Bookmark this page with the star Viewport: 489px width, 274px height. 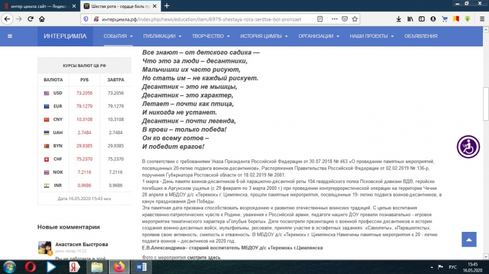pos(355,19)
